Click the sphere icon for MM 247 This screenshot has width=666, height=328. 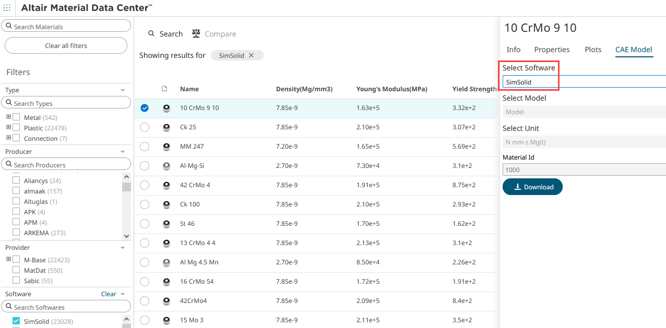click(166, 147)
